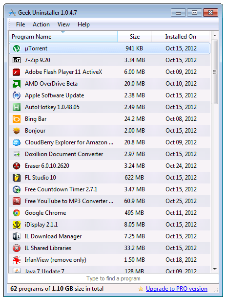226x299 pixels.
Task: Select CloudBerry Explorer for Amazon name
Action: click(69, 142)
